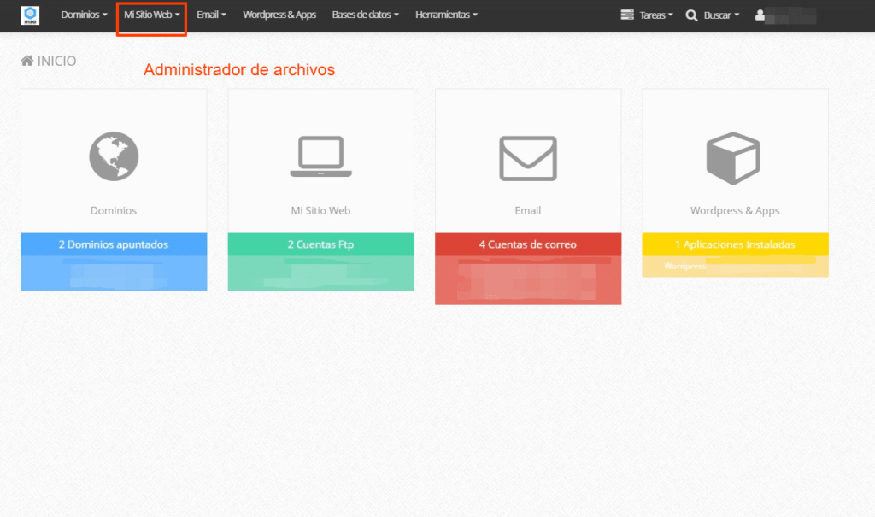Image resolution: width=875 pixels, height=517 pixels.
Task: Click the globe icon on the Dominios card
Action: pos(113,156)
